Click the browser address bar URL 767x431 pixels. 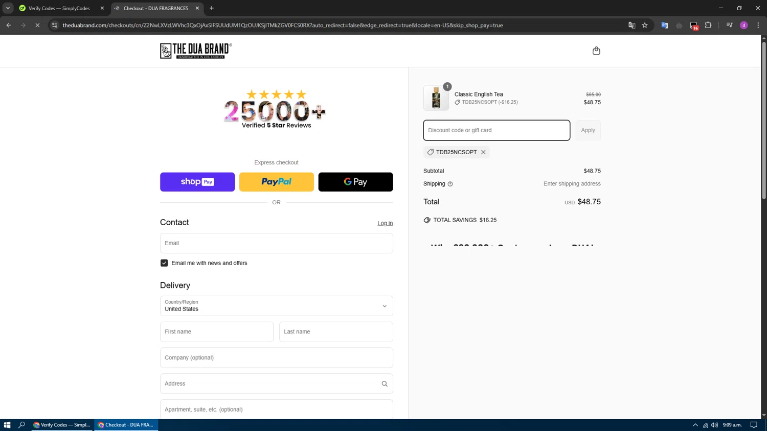pos(282,25)
